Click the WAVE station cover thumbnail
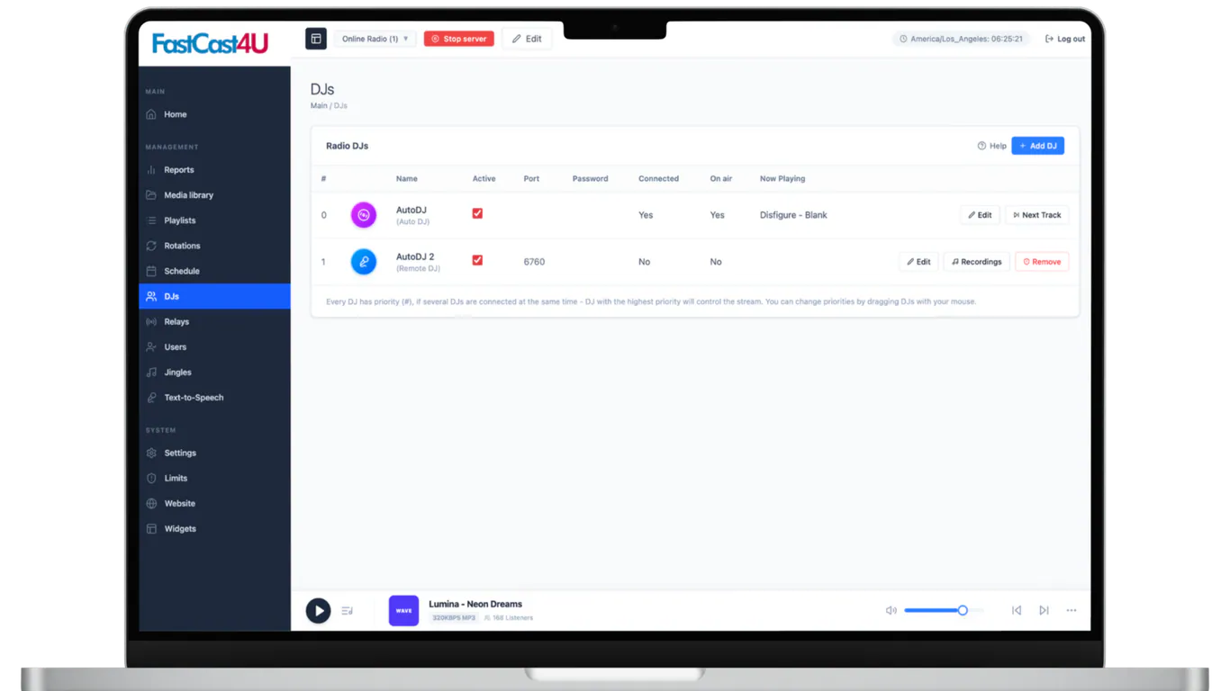The width and height of the screenshot is (1230, 691). [403, 611]
